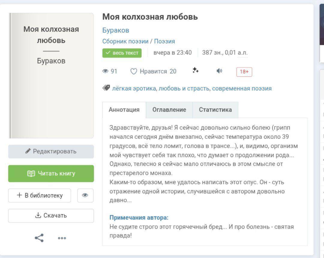Click the green Читать книгу button
This screenshot has height=258, width=324.
coord(51,174)
